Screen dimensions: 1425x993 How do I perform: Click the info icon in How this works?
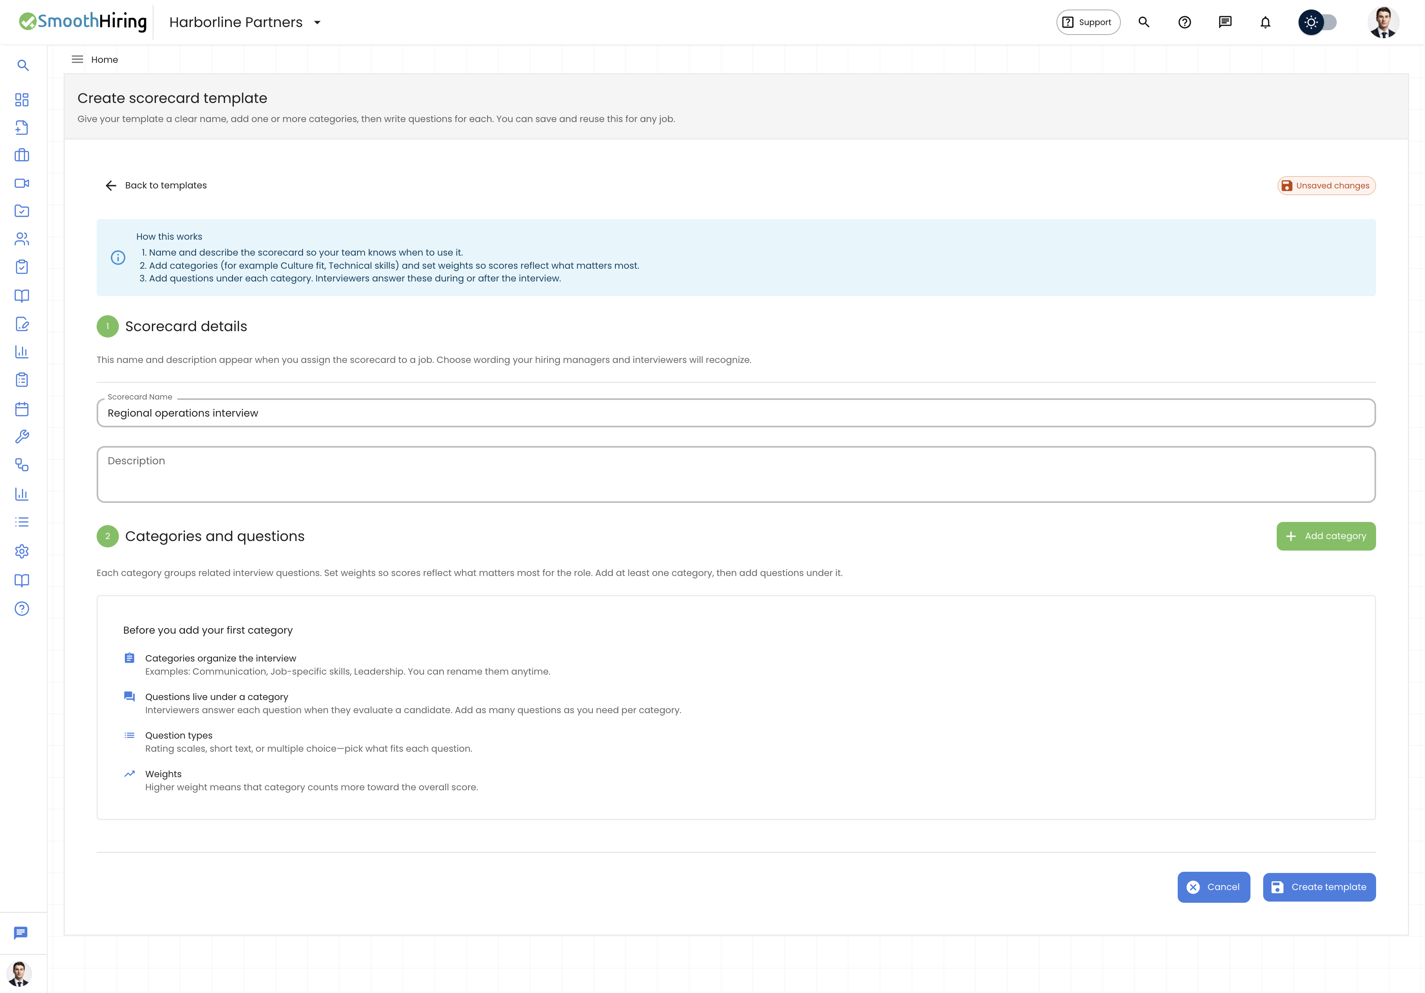tap(118, 258)
